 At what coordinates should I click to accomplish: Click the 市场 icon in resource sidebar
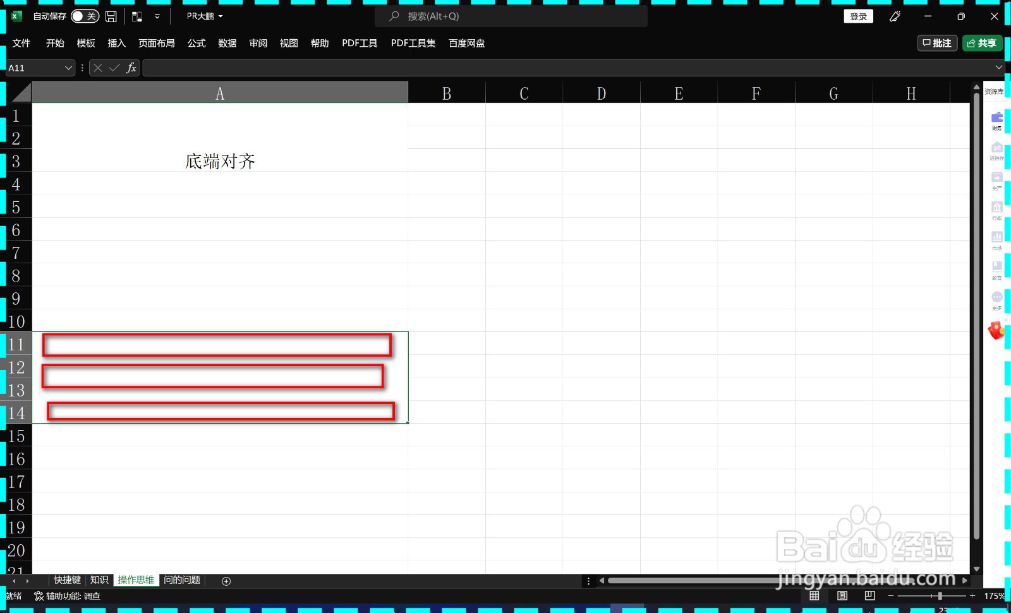996,241
